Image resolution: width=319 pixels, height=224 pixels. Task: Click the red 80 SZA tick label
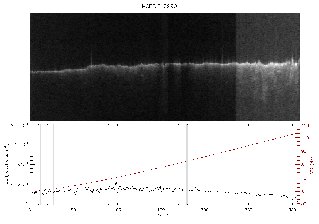(x=304, y=165)
